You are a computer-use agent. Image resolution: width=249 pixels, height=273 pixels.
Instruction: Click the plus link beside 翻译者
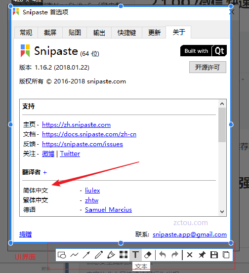tap(45, 173)
